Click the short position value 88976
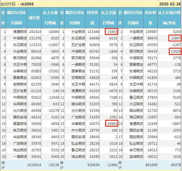This screenshot has width=182, height=171. [x=153, y=38]
